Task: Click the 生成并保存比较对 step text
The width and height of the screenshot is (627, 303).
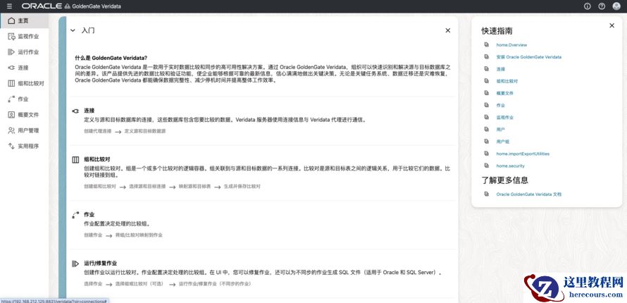Action: point(242,186)
